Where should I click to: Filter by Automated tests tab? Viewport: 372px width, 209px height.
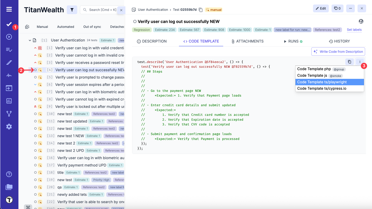[x=66, y=27]
